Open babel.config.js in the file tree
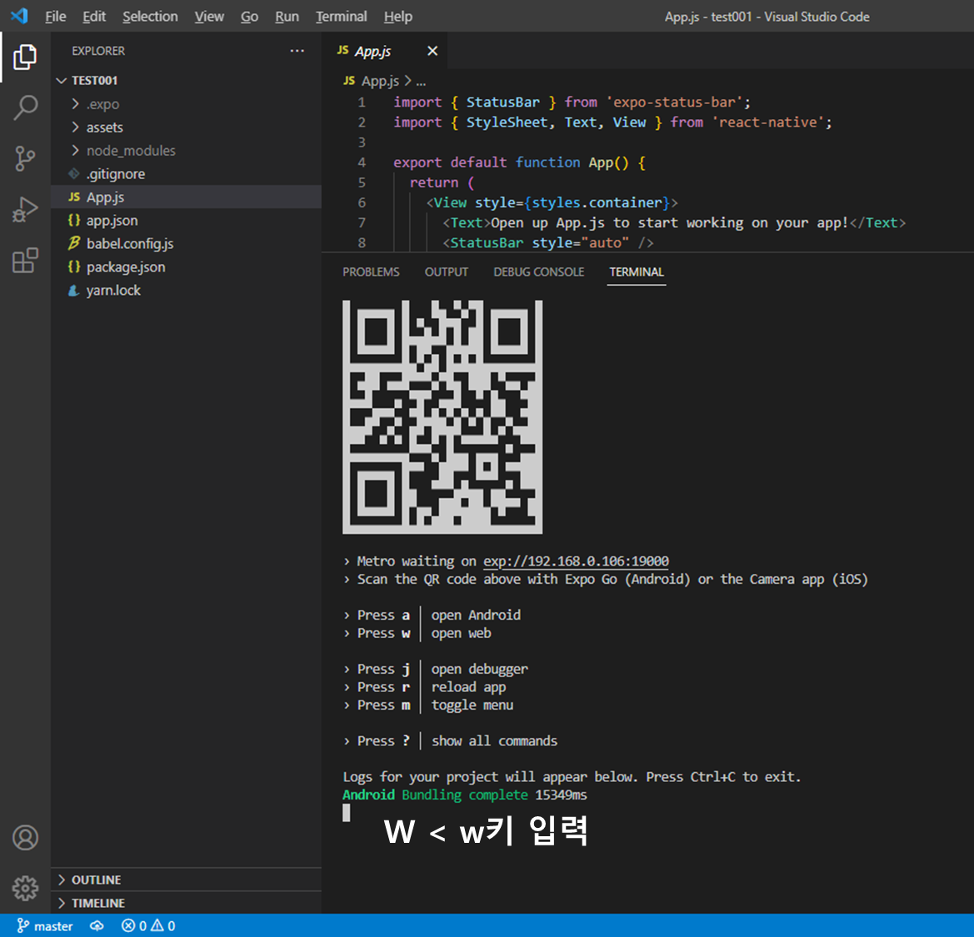Screen dimensions: 974x937 pos(130,243)
